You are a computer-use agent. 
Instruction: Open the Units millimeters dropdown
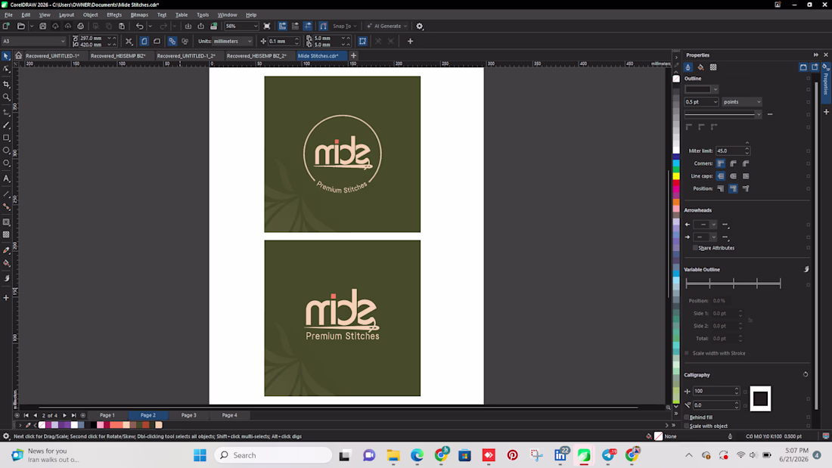250,41
